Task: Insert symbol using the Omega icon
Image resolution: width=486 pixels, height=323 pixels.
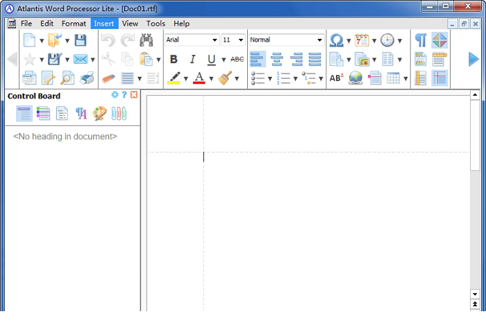Action: (336, 40)
